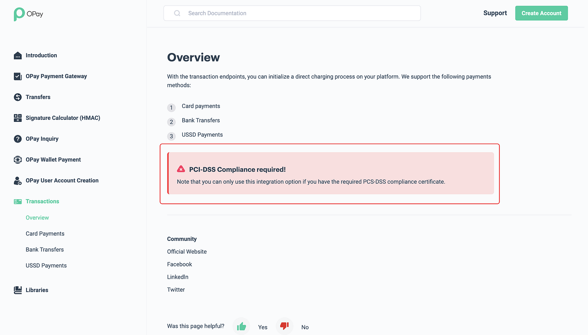Open the Twitter community link

coord(176,290)
